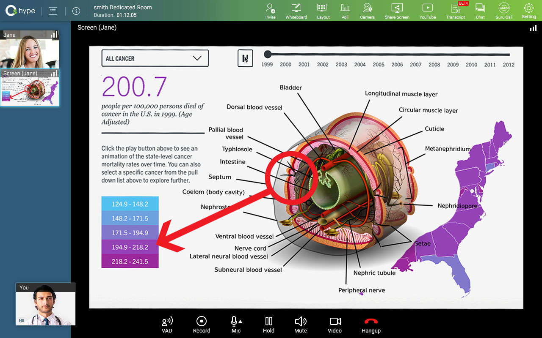Click the play button beside the year timeline
542x338 pixels.
(x=245, y=58)
